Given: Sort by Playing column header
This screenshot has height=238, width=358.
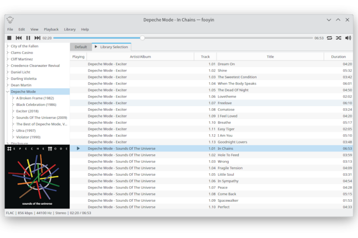Looking at the screenshot, I should coord(78,57).
